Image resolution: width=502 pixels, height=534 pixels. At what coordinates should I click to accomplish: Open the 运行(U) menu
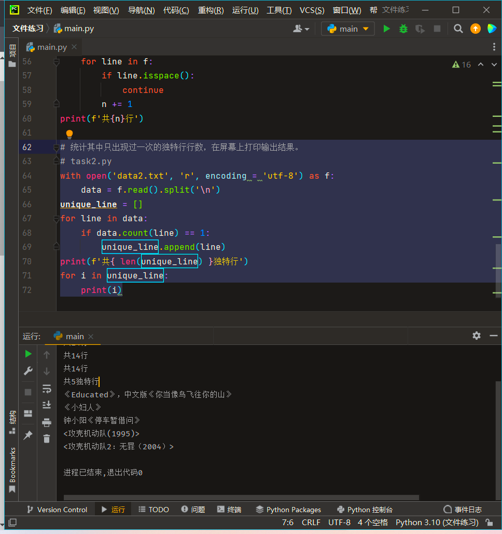(x=245, y=10)
